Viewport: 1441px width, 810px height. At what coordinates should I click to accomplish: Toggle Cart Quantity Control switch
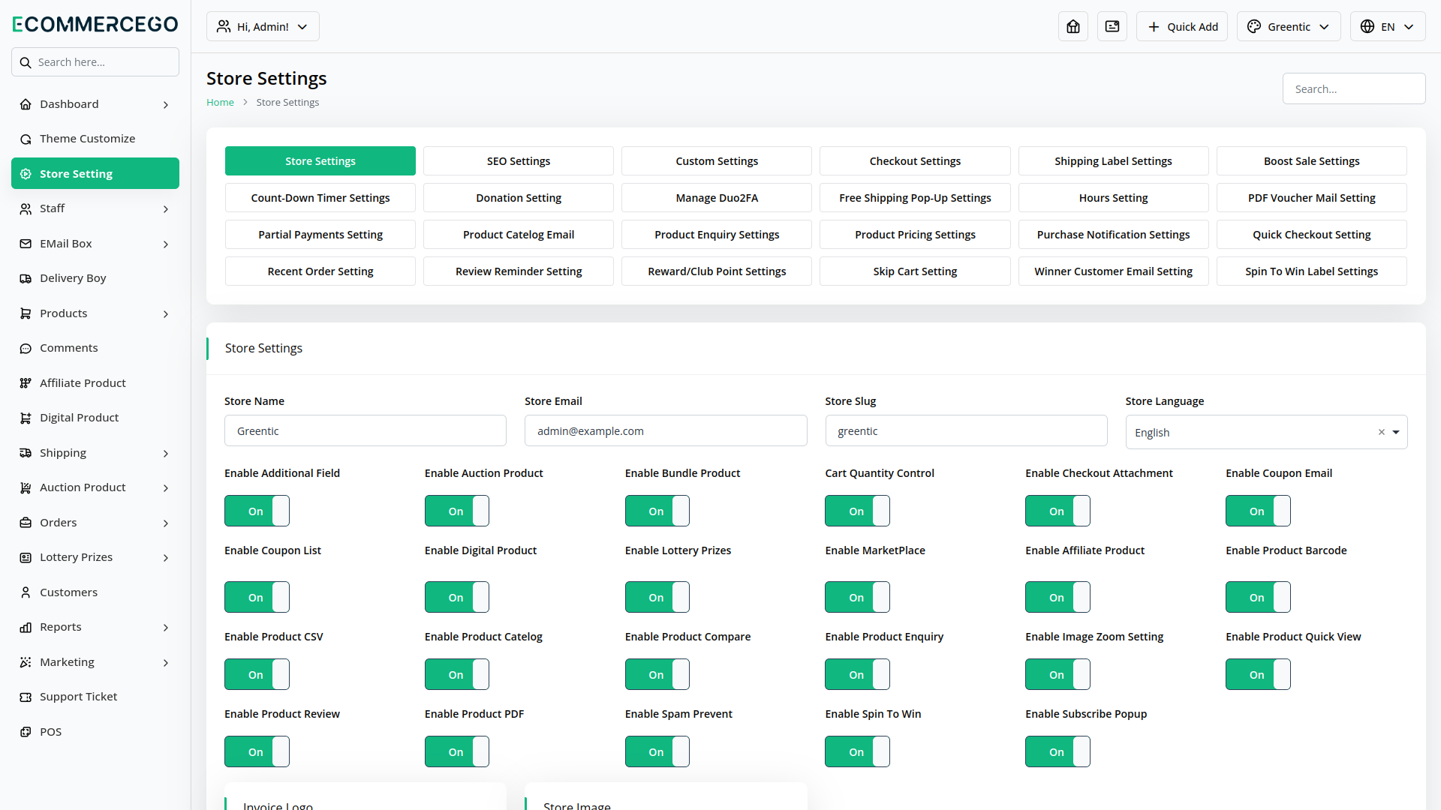tap(857, 511)
